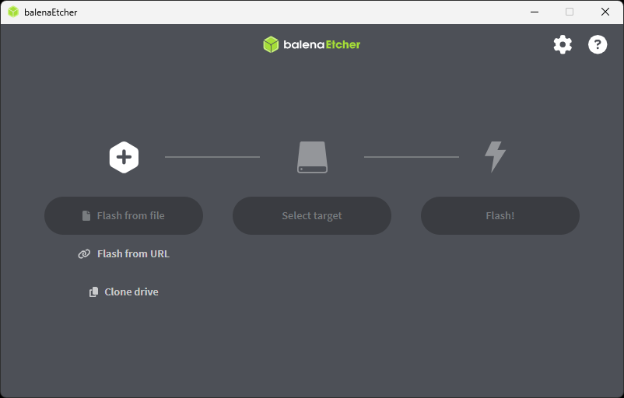Screen dimensions: 624x398
Task: Click the white hexagon plus icon
Action: coord(124,157)
